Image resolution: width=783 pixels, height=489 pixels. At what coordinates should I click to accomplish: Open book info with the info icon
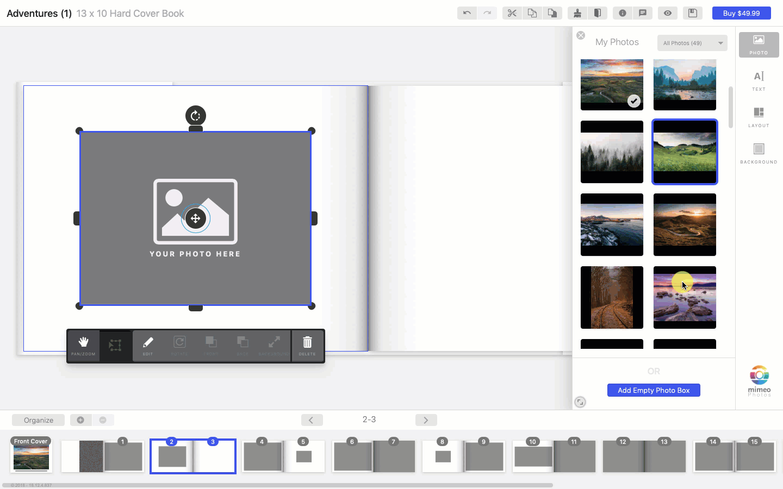(x=622, y=12)
